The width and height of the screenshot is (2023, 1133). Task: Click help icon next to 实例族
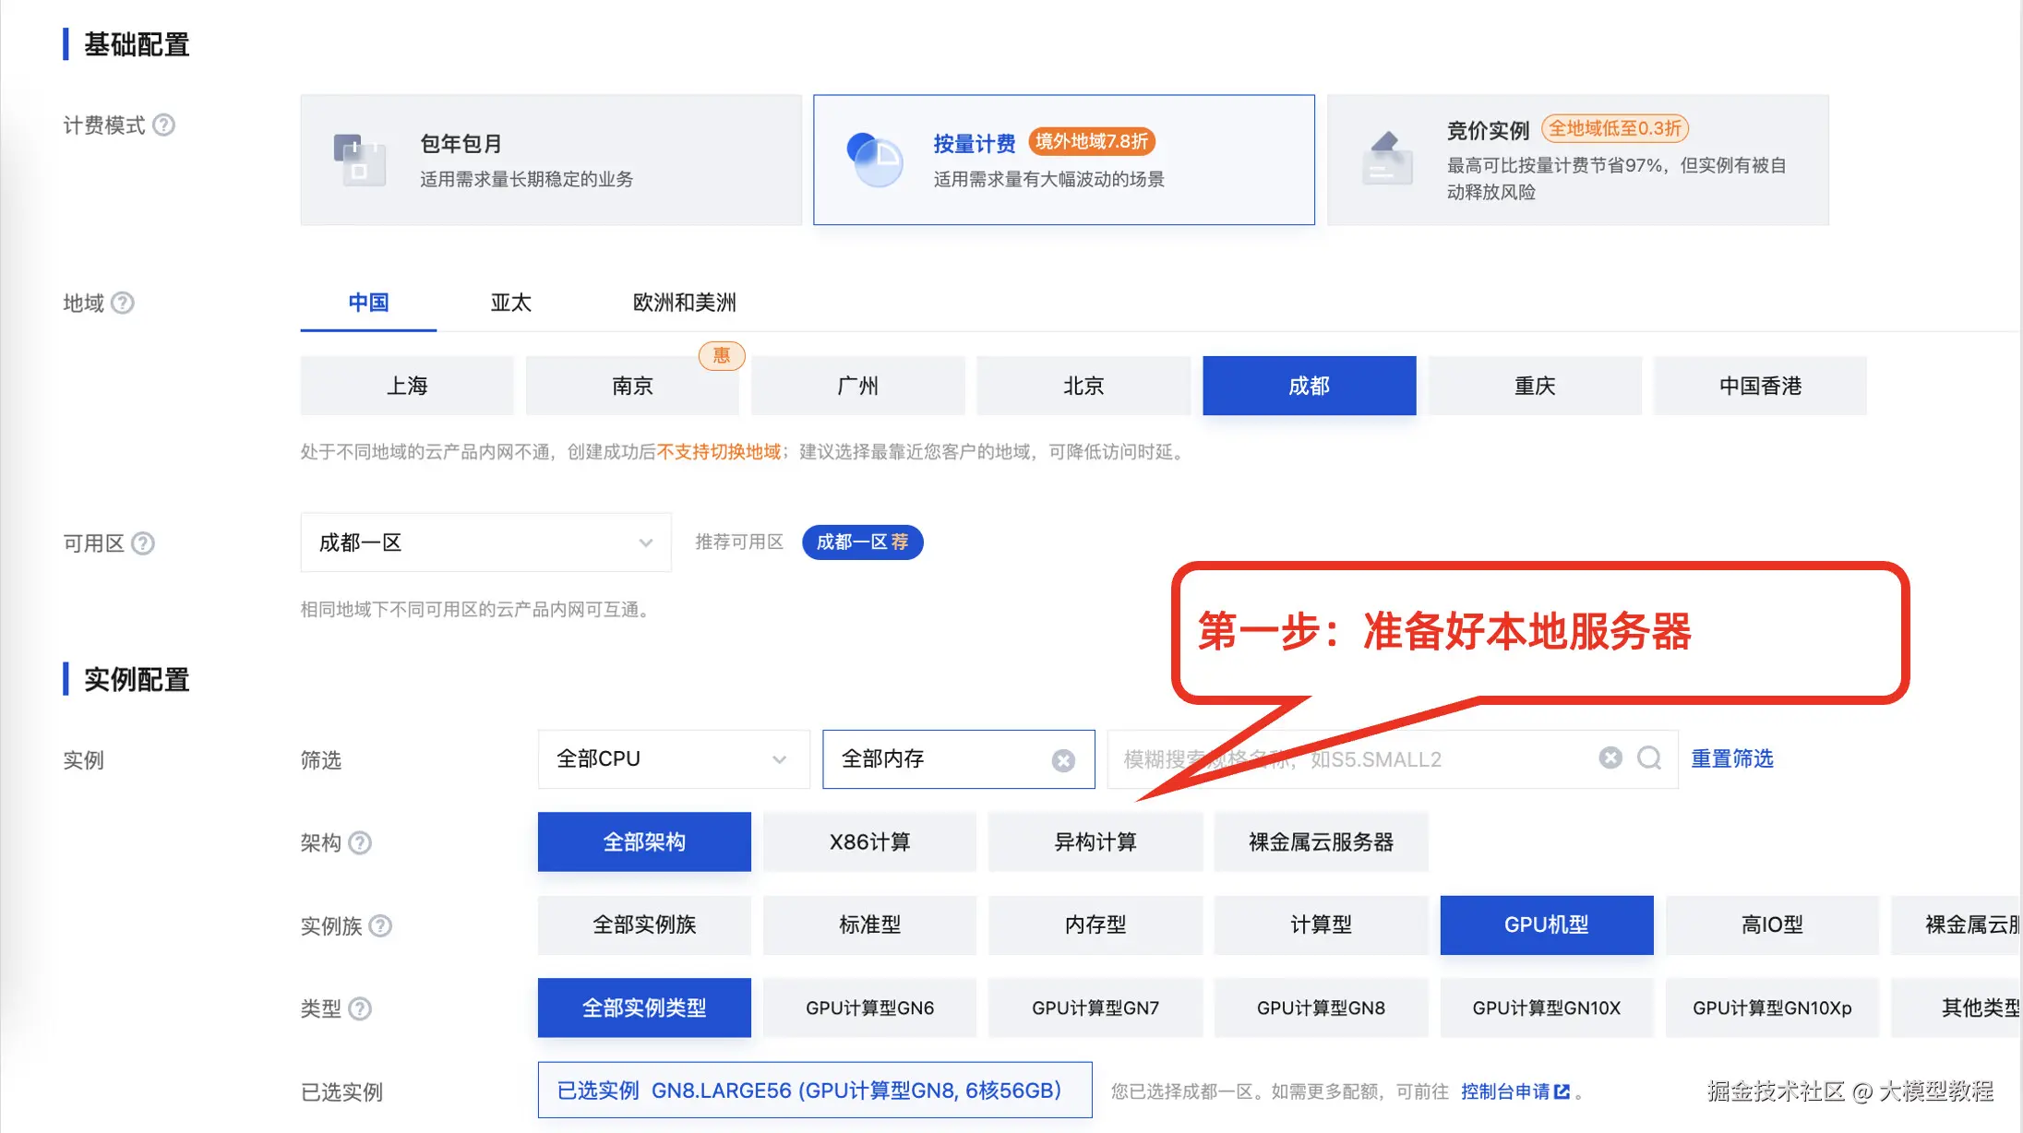tap(380, 925)
